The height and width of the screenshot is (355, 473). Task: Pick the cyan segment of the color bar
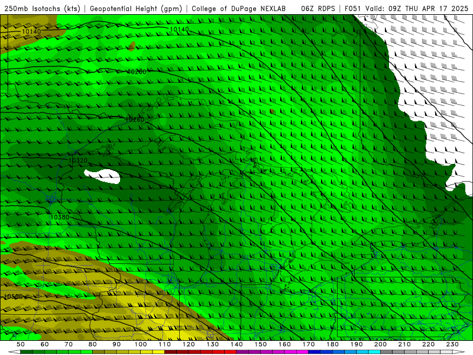point(374,351)
